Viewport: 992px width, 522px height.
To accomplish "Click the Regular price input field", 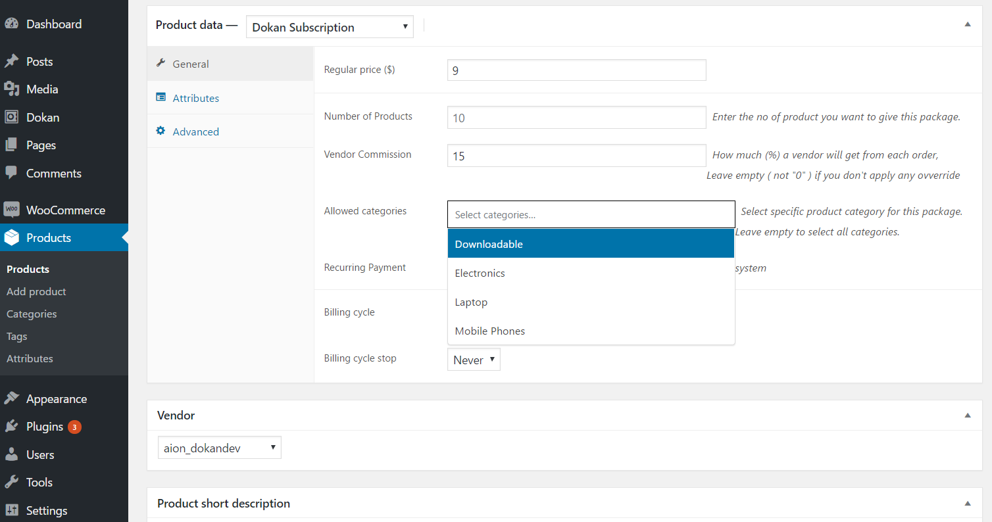I will coord(576,70).
